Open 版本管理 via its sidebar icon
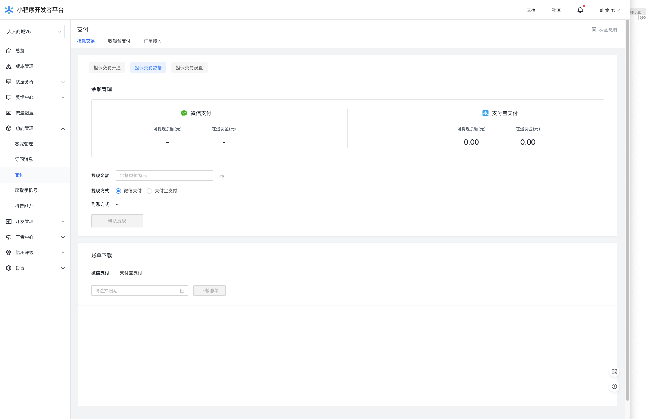This screenshot has width=646, height=419. coord(9,66)
